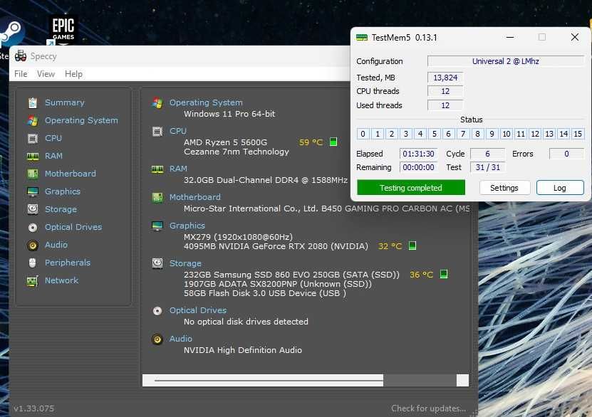Open the CPU heading link in summary
The height and width of the screenshot is (417, 592).
[x=178, y=131]
